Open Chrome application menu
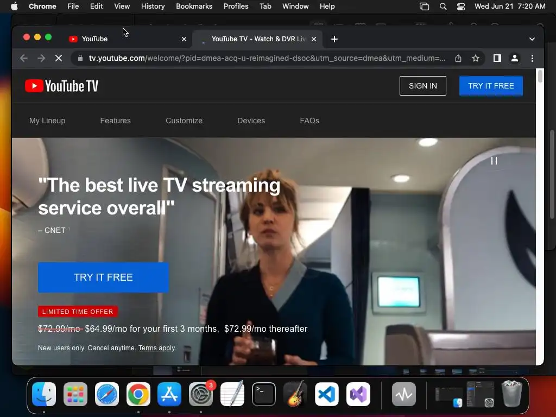This screenshot has height=417, width=556. (x=42, y=7)
